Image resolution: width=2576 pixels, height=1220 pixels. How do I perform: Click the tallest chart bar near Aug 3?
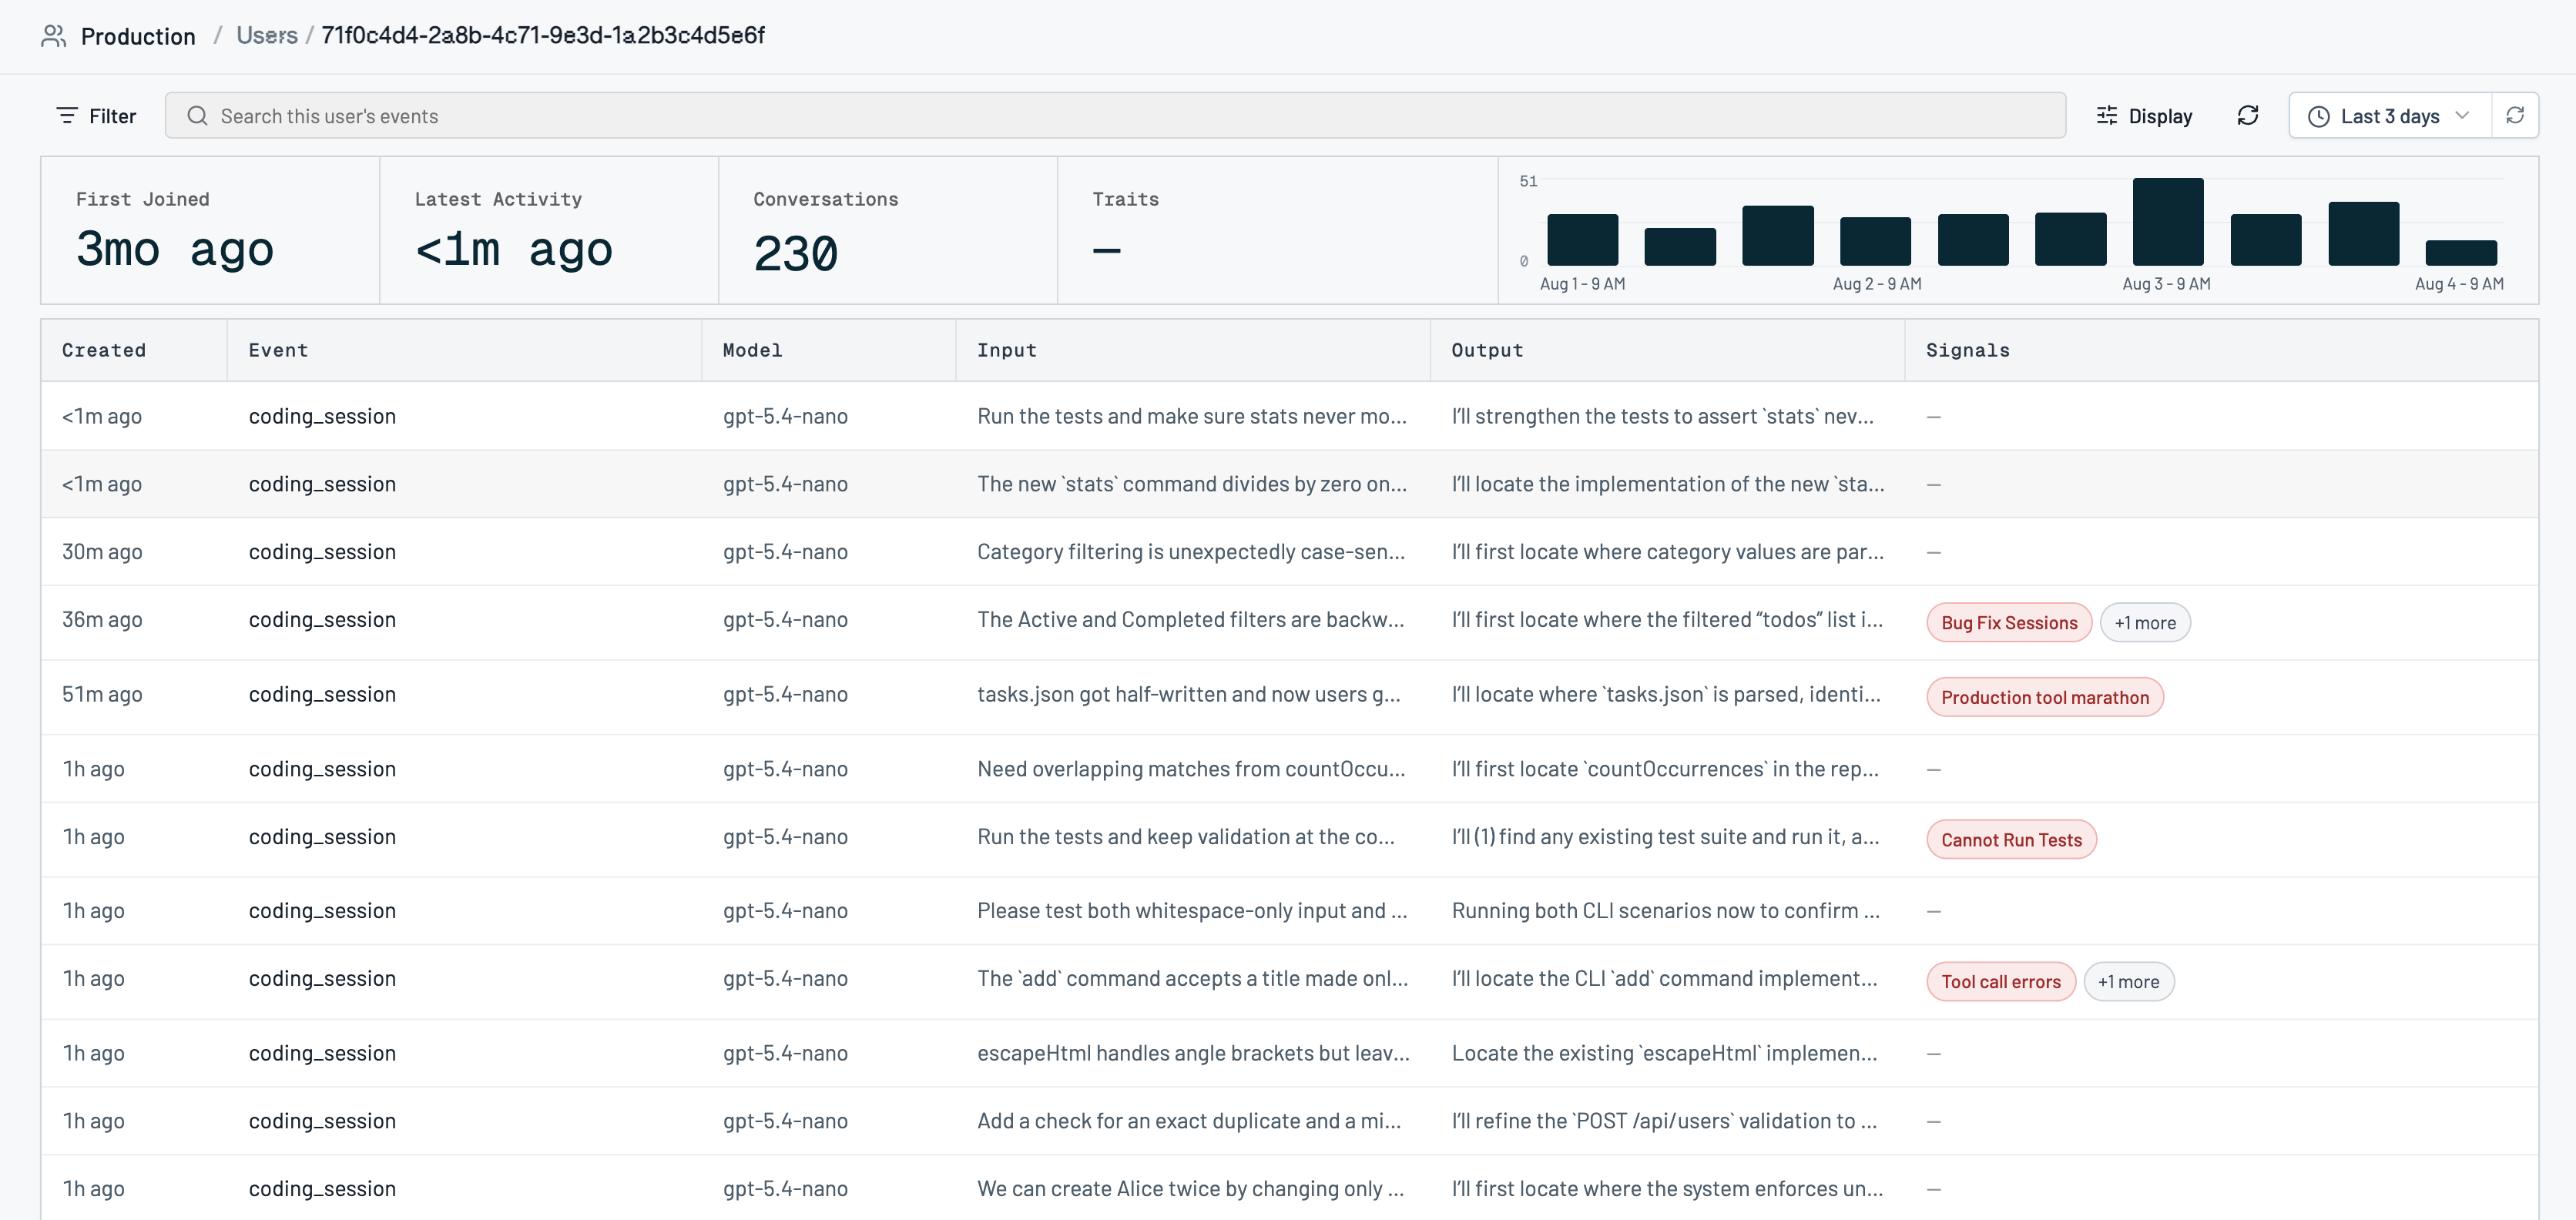click(2168, 221)
